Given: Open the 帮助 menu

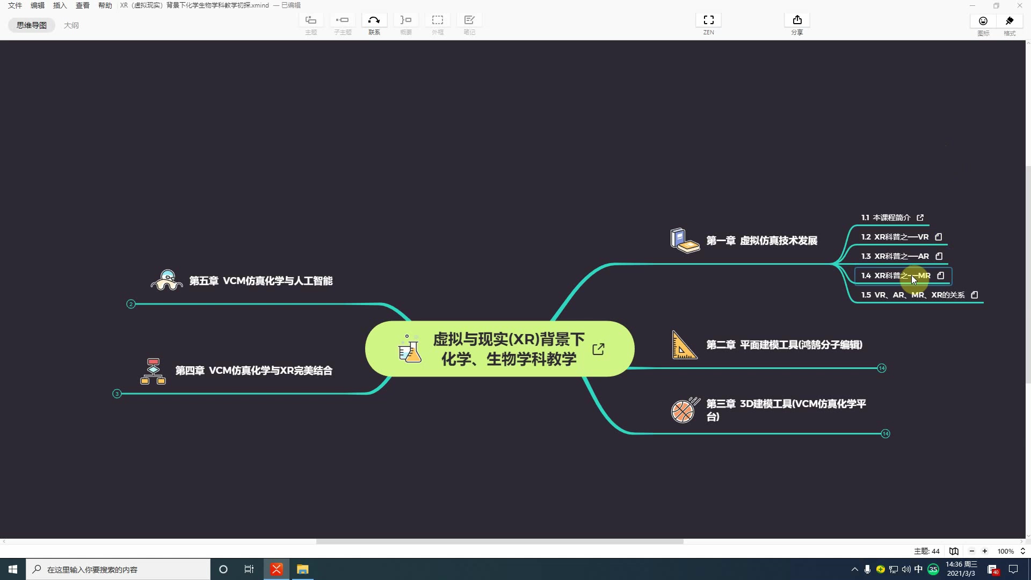Looking at the screenshot, I should 105,5.
